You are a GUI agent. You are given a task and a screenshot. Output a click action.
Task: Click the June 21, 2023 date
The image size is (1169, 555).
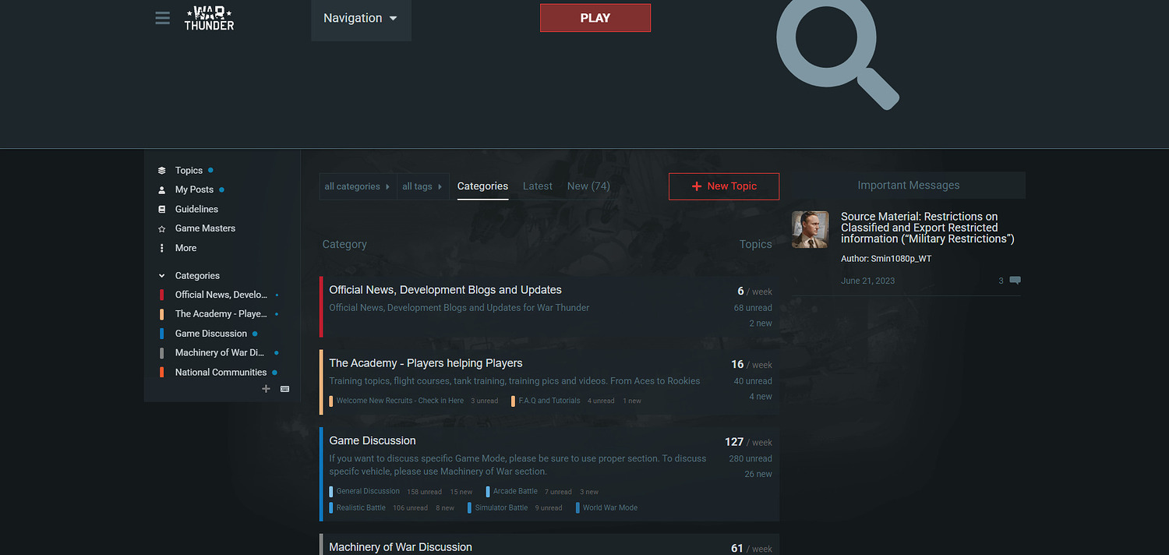tap(867, 281)
